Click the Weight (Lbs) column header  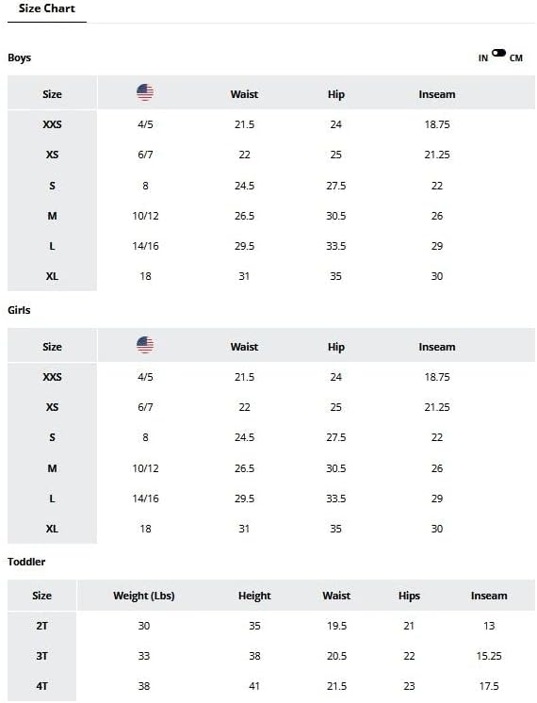144,596
